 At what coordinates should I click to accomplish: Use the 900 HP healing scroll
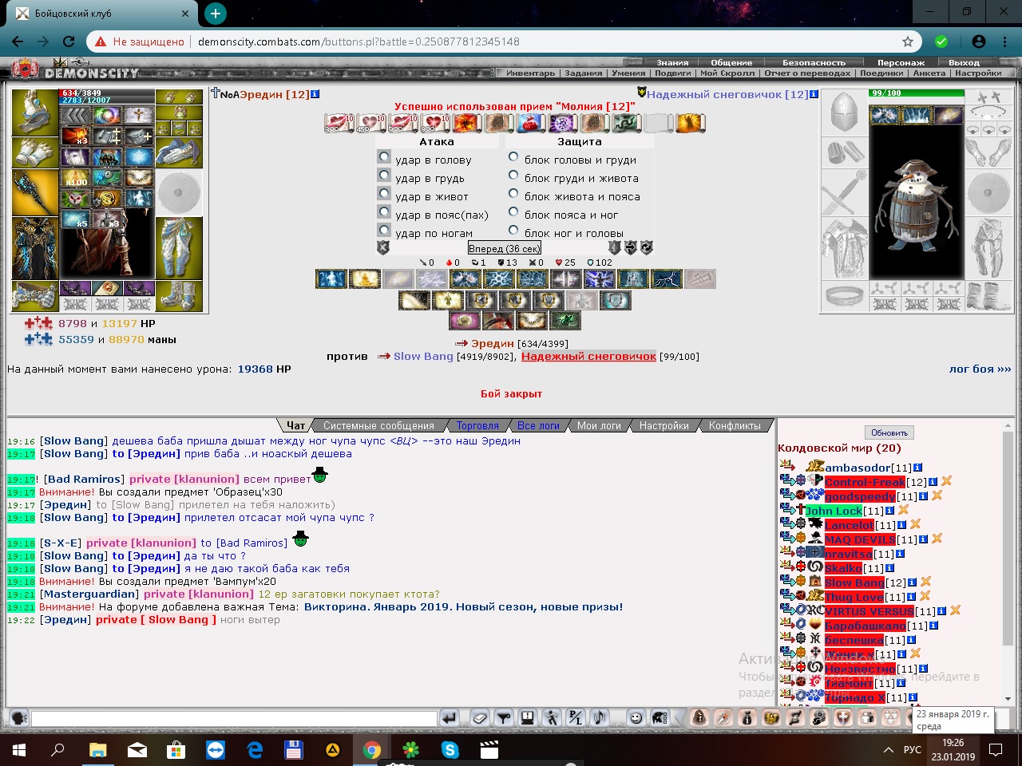435,123
